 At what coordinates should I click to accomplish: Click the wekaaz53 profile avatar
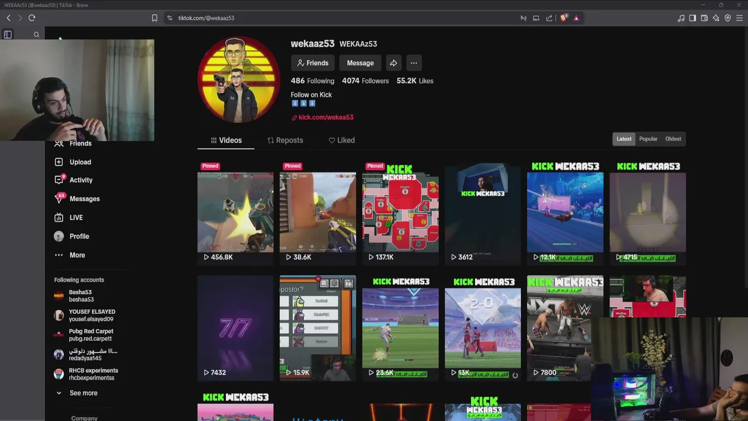tap(238, 80)
